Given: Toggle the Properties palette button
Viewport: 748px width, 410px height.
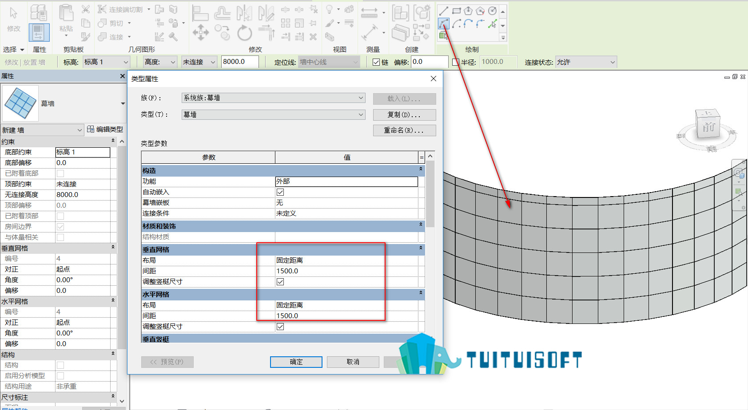Looking at the screenshot, I should [x=39, y=33].
